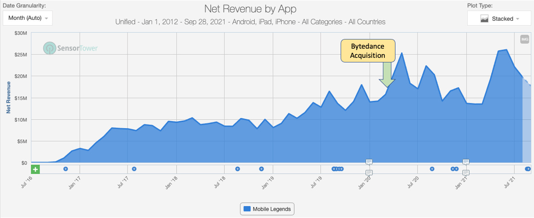Click the $0 y-axis label
Image resolution: width=534 pixels, height=218 pixels.
25,163
